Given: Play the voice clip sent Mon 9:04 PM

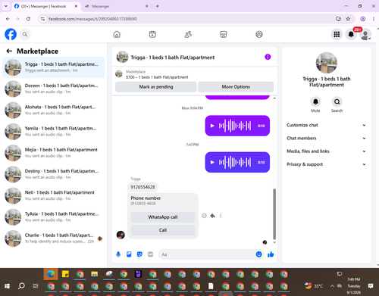Looking at the screenshot, I should pyautogui.click(x=212, y=126).
